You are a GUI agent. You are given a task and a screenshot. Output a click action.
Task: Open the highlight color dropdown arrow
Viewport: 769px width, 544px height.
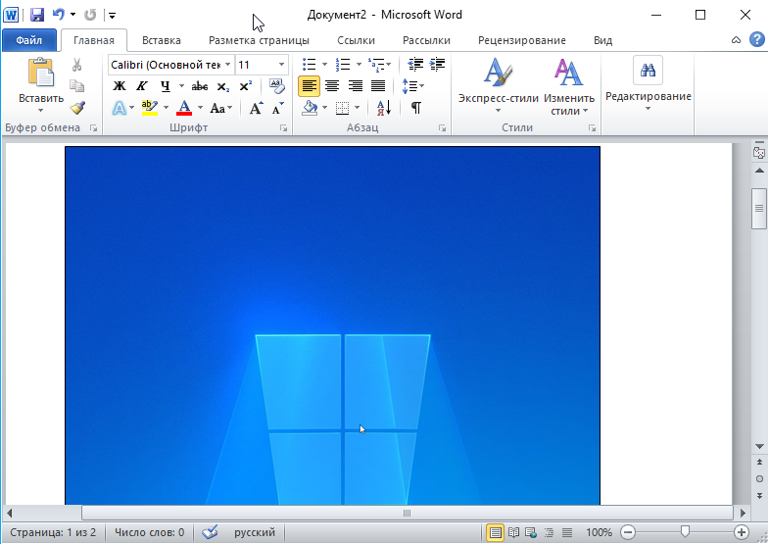(x=166, y=108)
